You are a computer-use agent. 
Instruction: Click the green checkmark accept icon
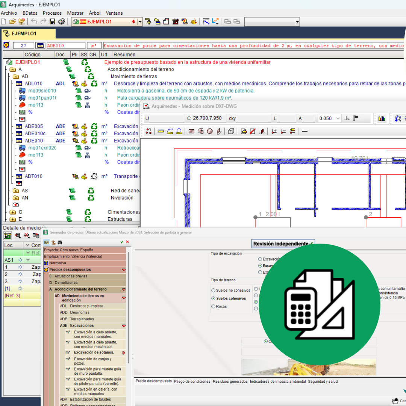pos(122,242)
